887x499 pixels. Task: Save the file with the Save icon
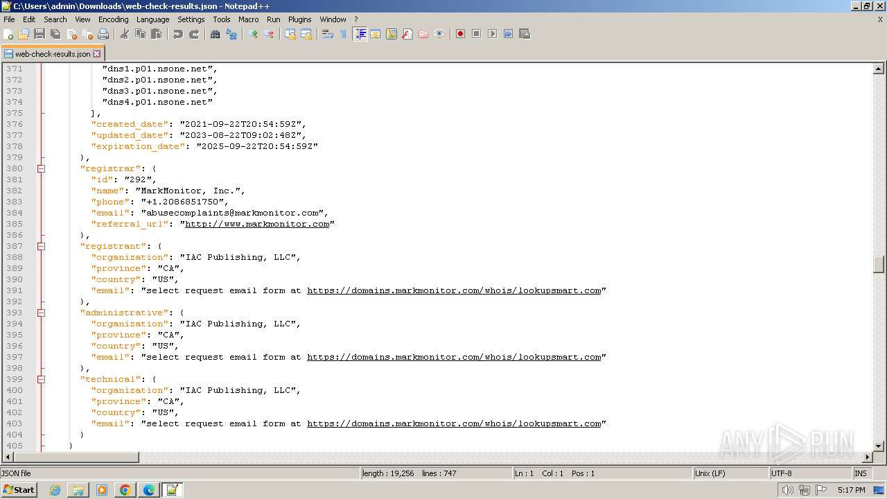pyautogui.click(x=39, y=34)
